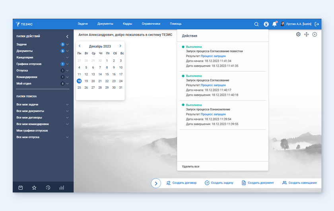Click the logout icon next to username
This screenshot has height=211, width=334.
tap(317, 24)
